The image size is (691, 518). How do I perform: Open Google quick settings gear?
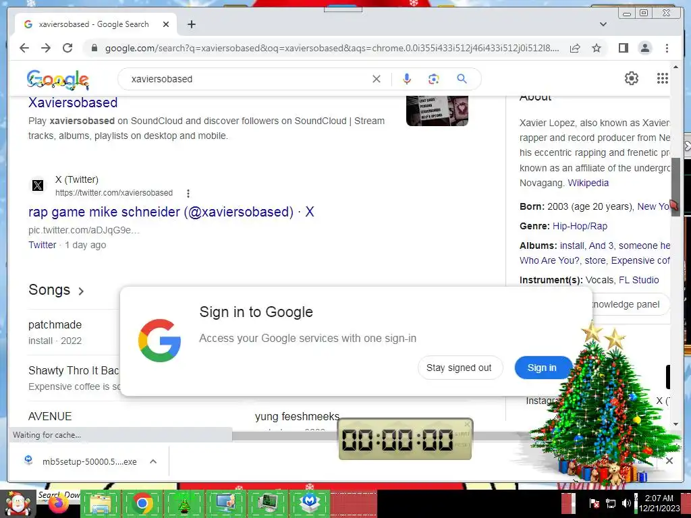click(632, 78)
